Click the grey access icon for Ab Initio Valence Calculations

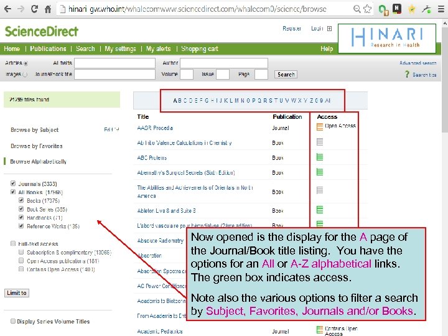(320, 142)
